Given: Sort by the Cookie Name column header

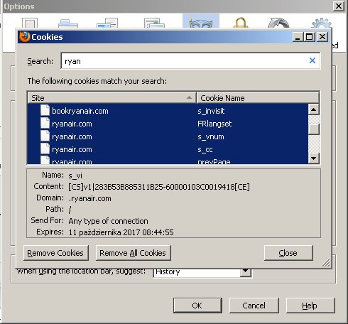Looking at the screenshot, I should click(x=258, y=98).
